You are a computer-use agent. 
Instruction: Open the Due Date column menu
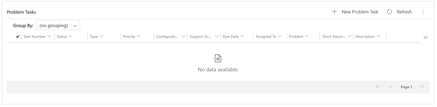pos(242,36)
